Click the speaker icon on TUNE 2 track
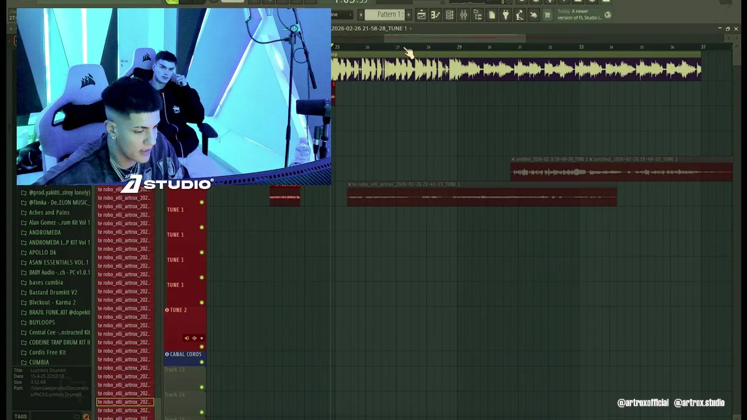 [x=194, y=338]
